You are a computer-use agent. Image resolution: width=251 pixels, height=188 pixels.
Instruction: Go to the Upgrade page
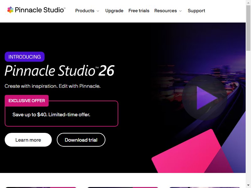114,11
